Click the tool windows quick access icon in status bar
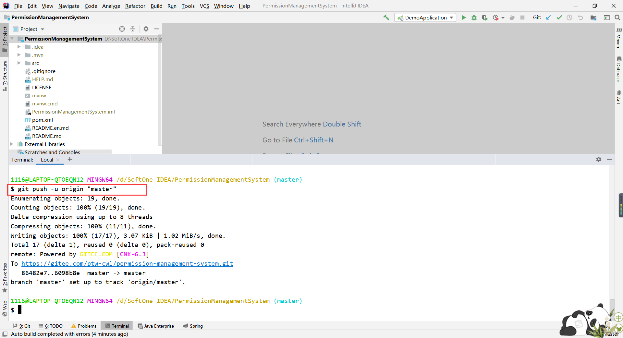623x338 pixels. click(x=5, y=334)
